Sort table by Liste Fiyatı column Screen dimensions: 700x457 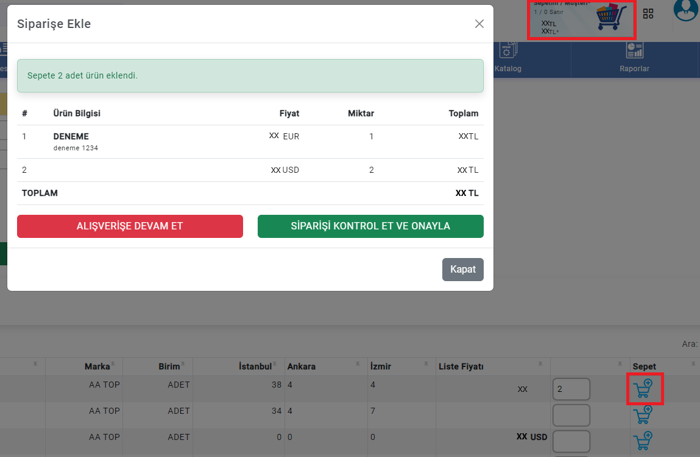coord(461,366)
